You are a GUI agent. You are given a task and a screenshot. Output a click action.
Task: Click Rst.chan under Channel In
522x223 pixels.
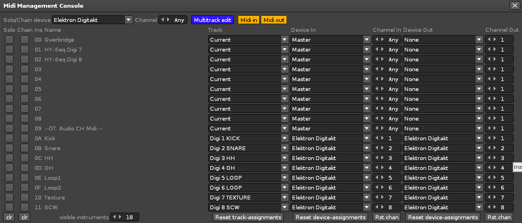[x=387, y=218]
